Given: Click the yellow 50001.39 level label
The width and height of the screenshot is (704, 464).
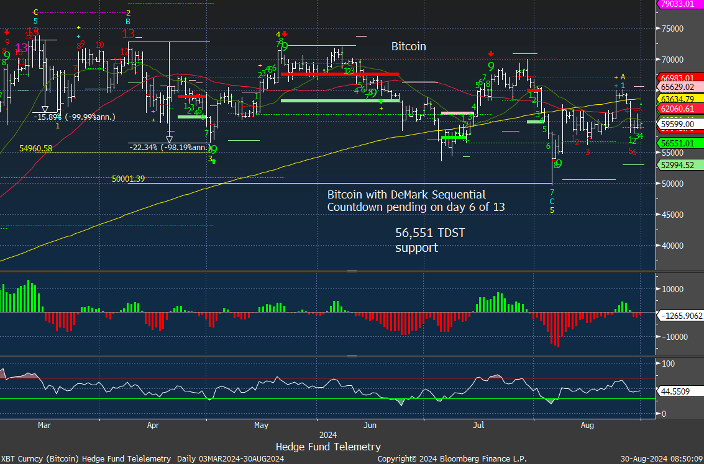Looking at the screenshot, I should tap(129, 179).
